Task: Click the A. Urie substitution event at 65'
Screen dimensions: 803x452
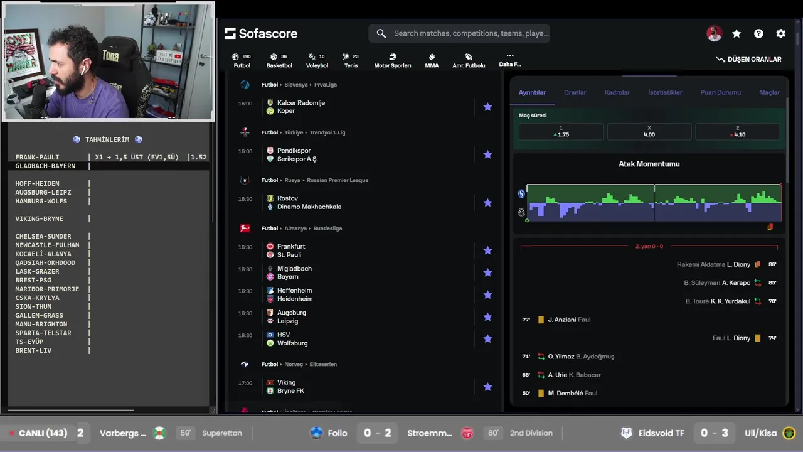Action: pos(561,375)
